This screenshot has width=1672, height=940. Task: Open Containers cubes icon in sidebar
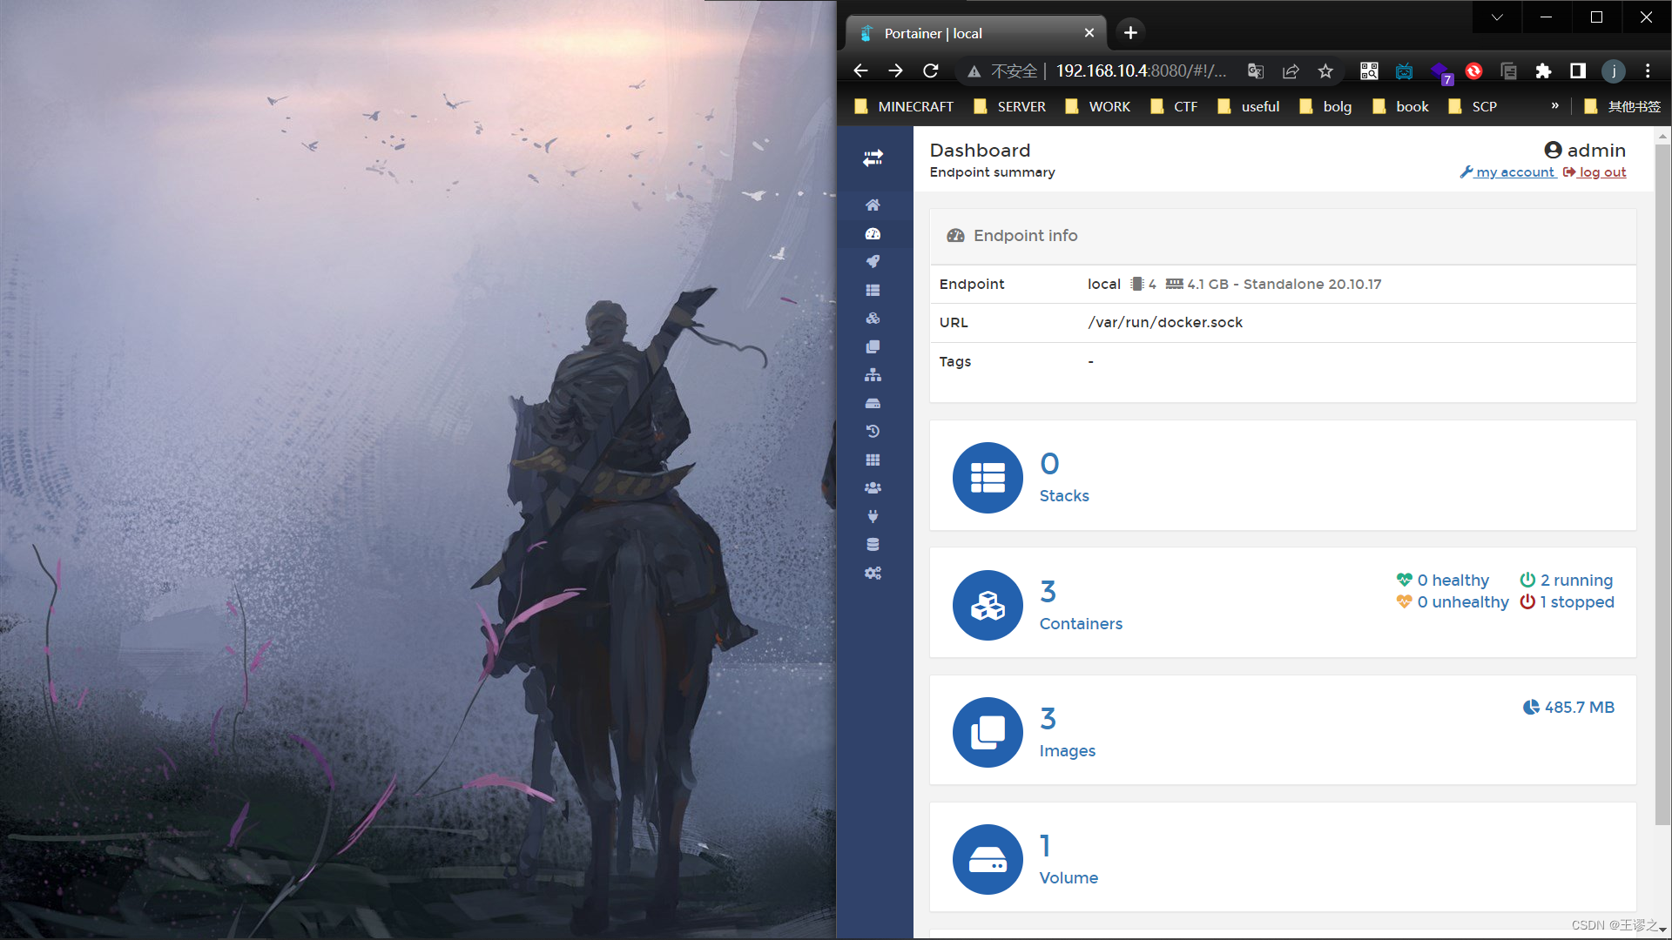tap(873, 319)
